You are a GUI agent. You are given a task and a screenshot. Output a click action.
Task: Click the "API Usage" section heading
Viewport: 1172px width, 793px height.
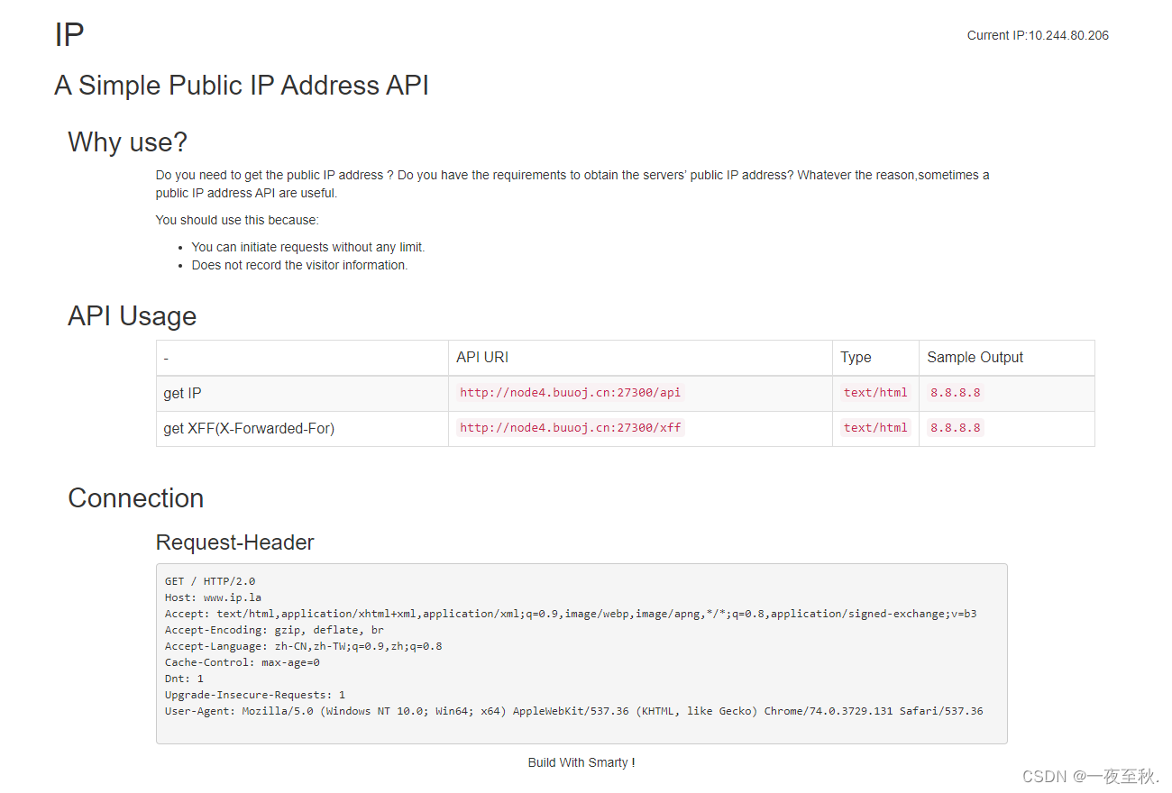132,316
